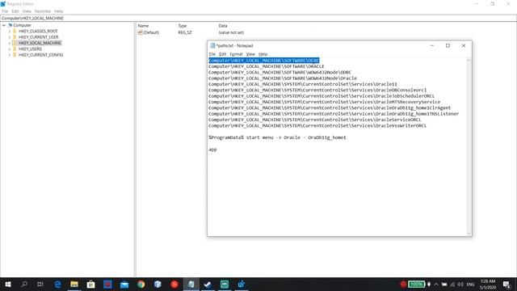Open Registry Editor View menu
This screenshot has width=517, height=291.
tap(27, 11)
